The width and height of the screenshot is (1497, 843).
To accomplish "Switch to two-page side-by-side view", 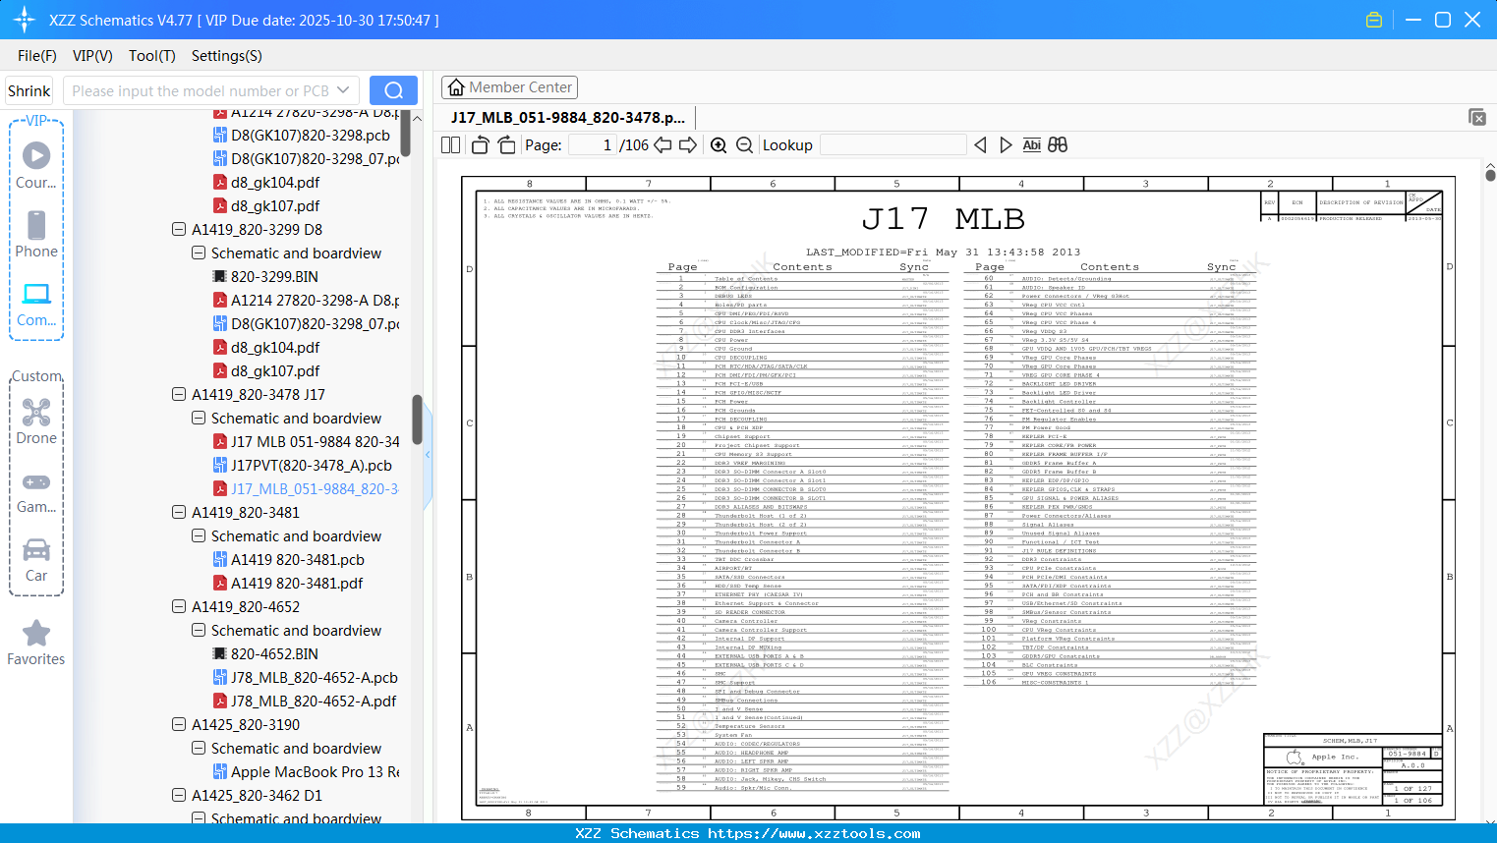I will coord(451,145).
